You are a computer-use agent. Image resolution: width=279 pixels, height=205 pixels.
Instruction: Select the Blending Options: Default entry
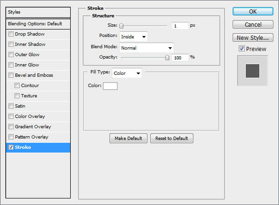38,24
